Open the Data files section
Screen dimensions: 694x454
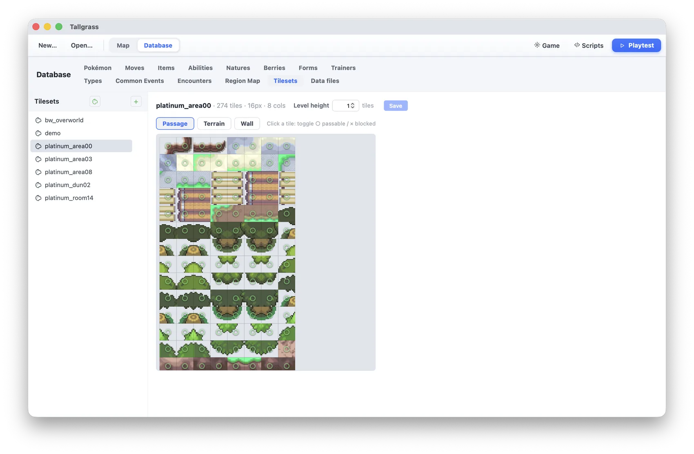[x=325, y=81]
